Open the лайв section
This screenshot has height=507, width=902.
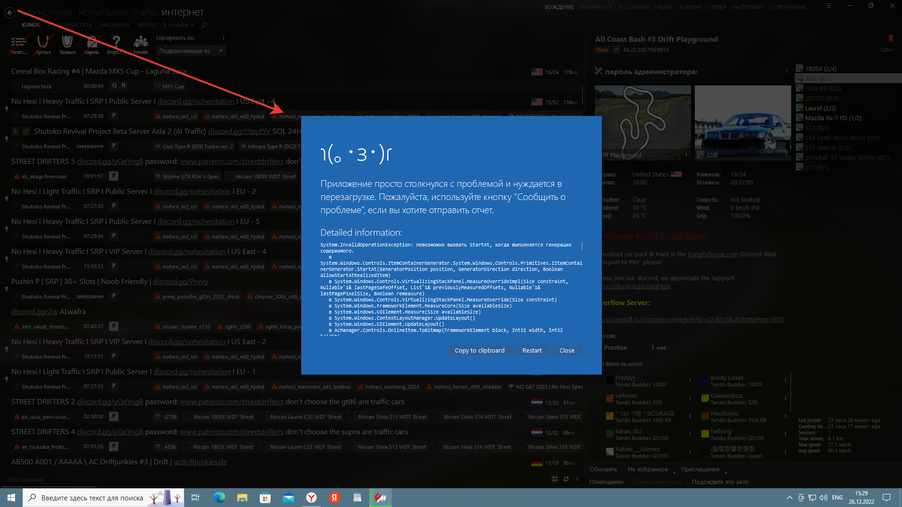point(144,12)
